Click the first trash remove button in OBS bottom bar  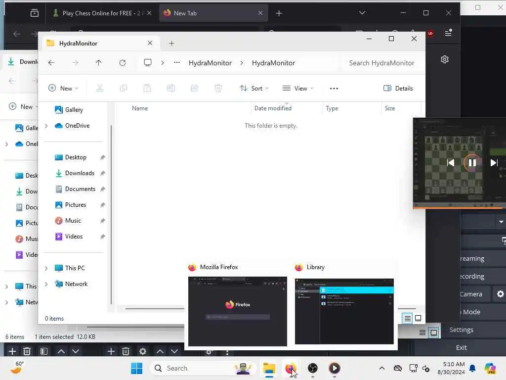[x=27, y=351]
